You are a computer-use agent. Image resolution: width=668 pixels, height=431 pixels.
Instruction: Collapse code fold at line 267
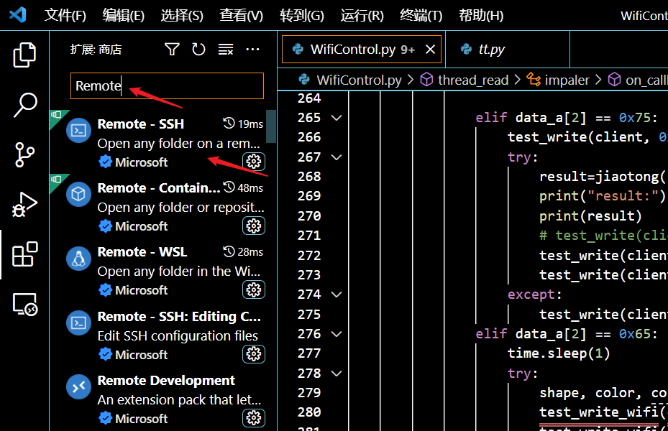click(337, 157)
